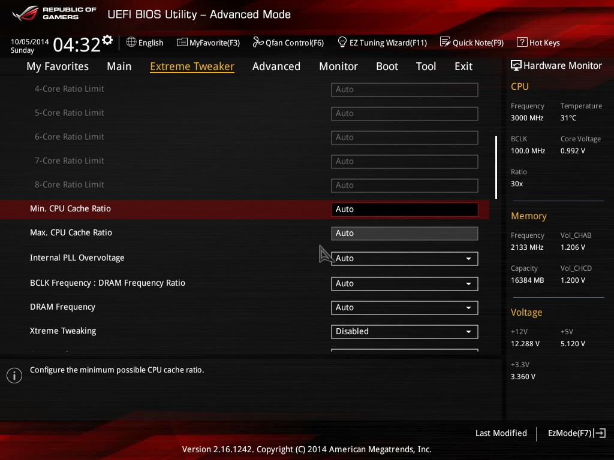Open MyFavorite(F3) list icon
Viewport: 614px width, 460px height.
[x=182, y=43]
